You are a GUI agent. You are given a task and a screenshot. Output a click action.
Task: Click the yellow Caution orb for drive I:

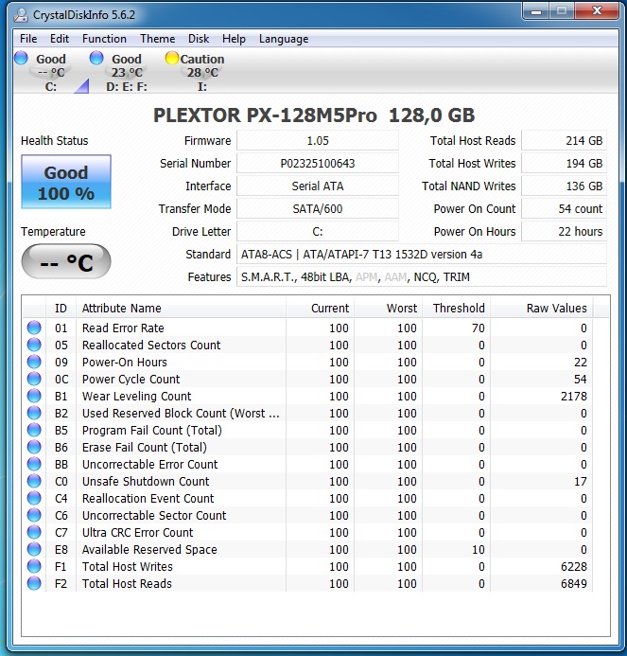[171, 59]
